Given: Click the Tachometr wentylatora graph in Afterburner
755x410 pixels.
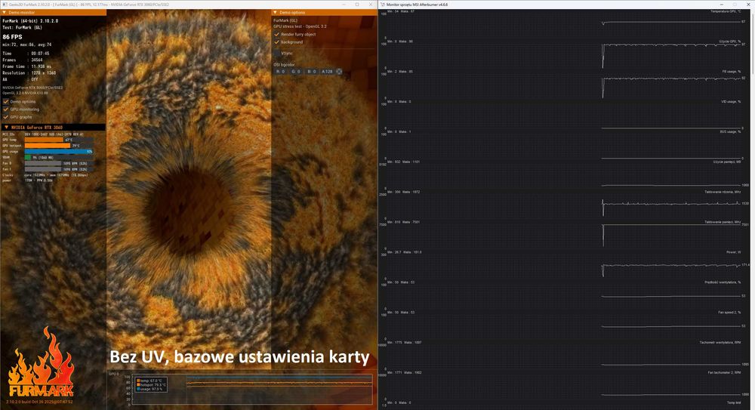Looking at the screenshot, I should pyautogui.click(x=564, y=356).
